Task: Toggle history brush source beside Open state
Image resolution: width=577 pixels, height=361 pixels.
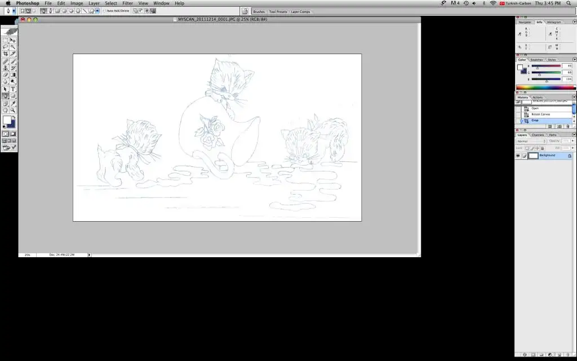Action: click(519, 108)
